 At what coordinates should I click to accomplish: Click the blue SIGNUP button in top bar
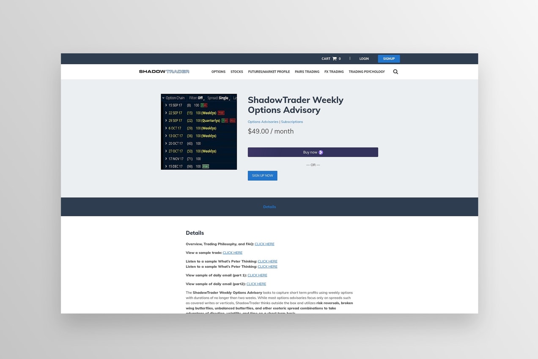389,59
